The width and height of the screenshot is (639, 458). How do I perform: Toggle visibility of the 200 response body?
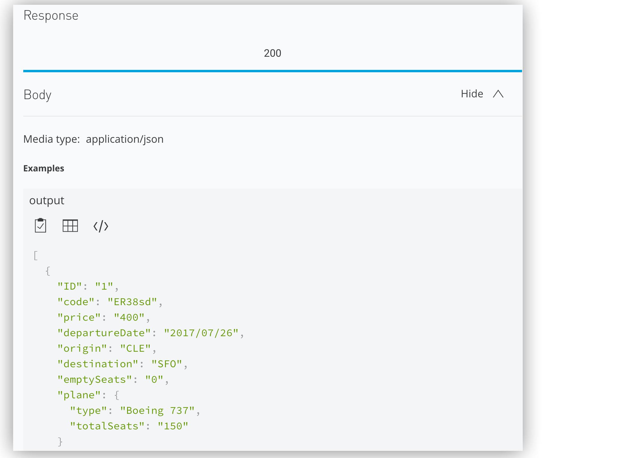472,94
